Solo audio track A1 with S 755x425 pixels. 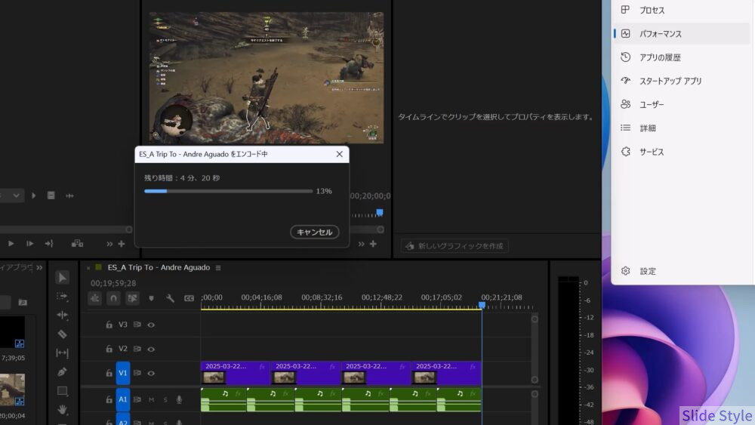[165, 399]
